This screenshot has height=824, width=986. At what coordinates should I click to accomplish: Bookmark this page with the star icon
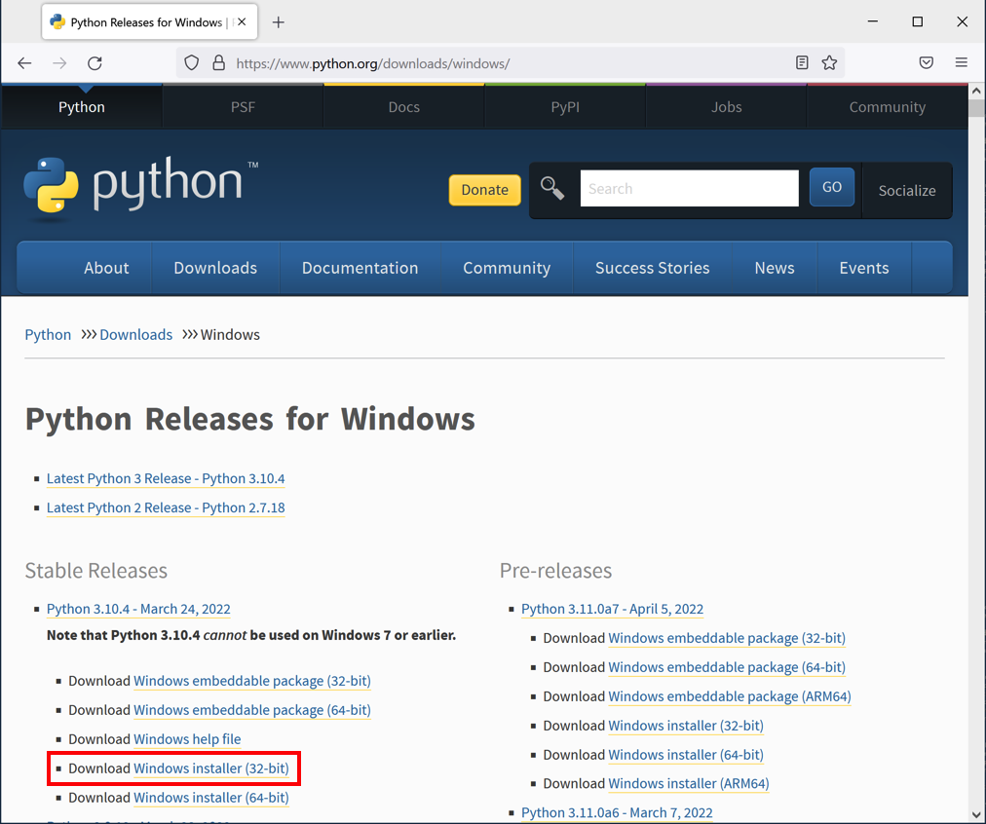pos(829,63)
